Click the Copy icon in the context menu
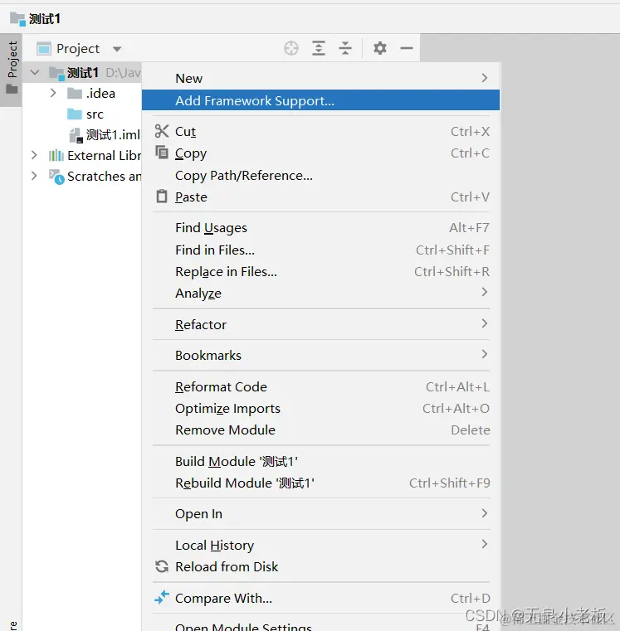Image resolution: width=620 pixels, height=631 pixels. [x=162, y=153]
